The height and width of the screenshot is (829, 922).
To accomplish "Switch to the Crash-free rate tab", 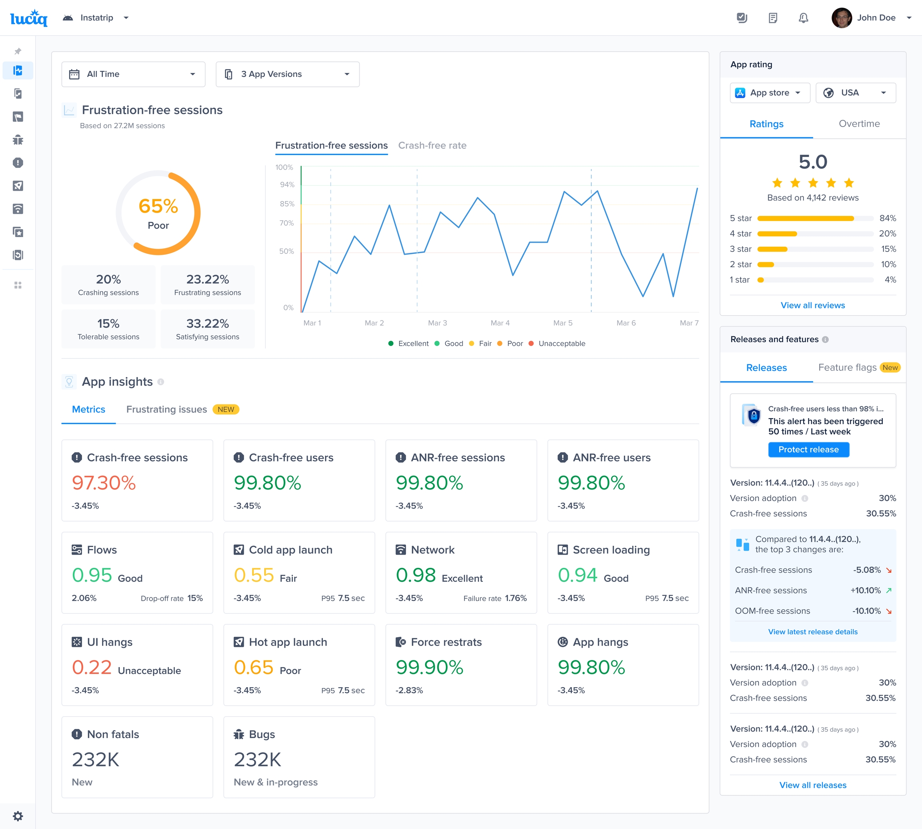I will [432, 145].
